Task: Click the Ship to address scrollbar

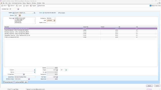Action: [x=35, y=21]
